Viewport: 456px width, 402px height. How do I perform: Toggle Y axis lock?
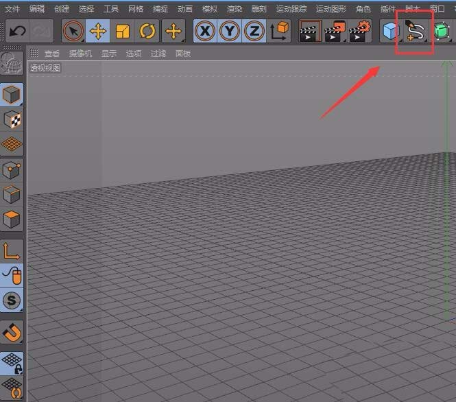(230, 31)
